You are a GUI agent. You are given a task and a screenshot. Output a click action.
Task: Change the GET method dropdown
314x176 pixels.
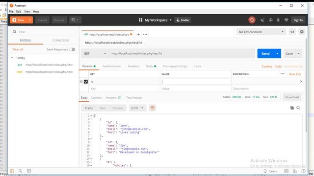click(95, 53)
